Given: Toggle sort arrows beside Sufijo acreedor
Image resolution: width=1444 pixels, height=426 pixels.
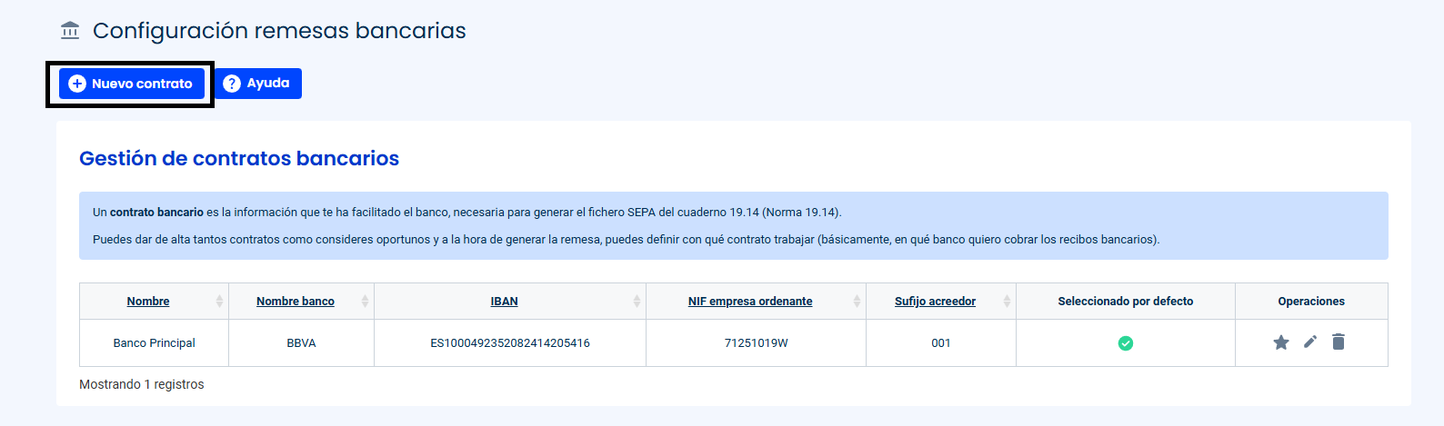Looking at the screenshot, I should tap(1007, 302).
